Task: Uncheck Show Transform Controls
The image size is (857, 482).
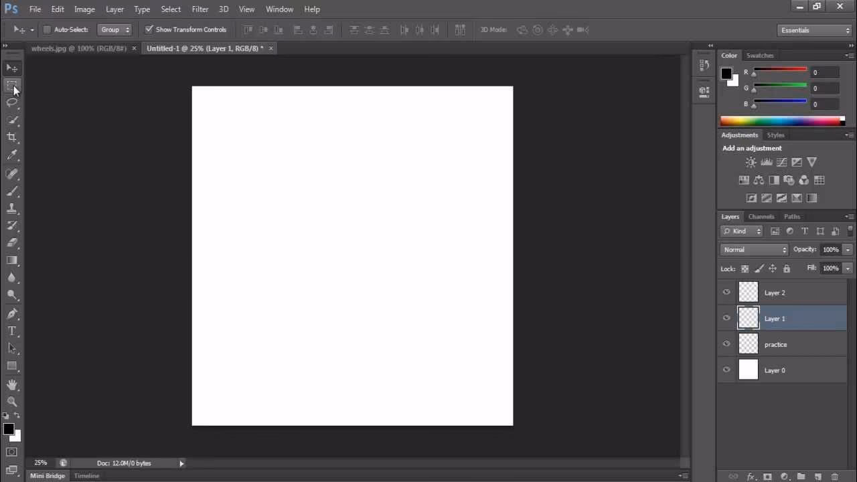Action: pyautogui.click(x=149, y=29)
